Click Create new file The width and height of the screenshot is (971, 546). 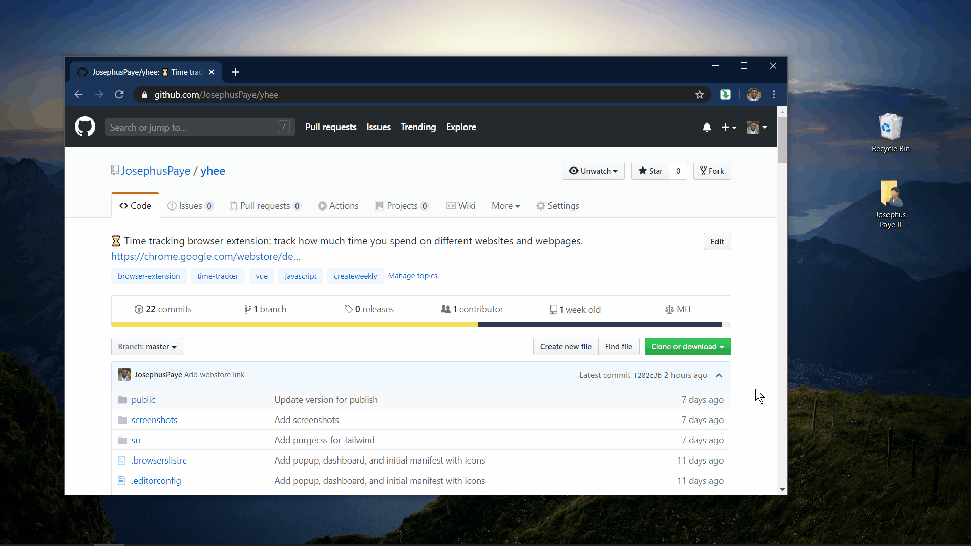tap(566, 347)
